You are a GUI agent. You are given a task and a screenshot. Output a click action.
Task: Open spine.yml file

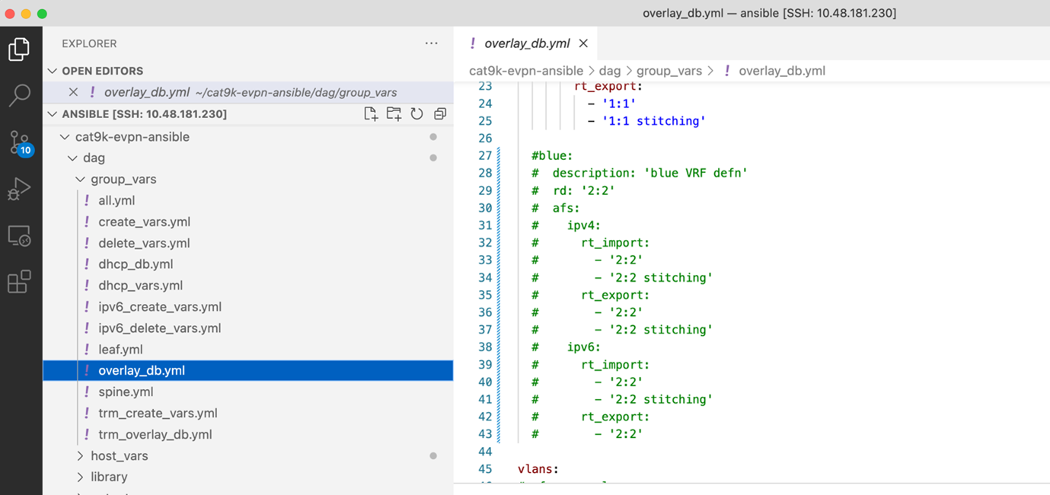click(x=126, y=392)
